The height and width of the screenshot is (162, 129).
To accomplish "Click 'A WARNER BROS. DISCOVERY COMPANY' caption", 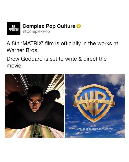I will [x=94, y=129].
